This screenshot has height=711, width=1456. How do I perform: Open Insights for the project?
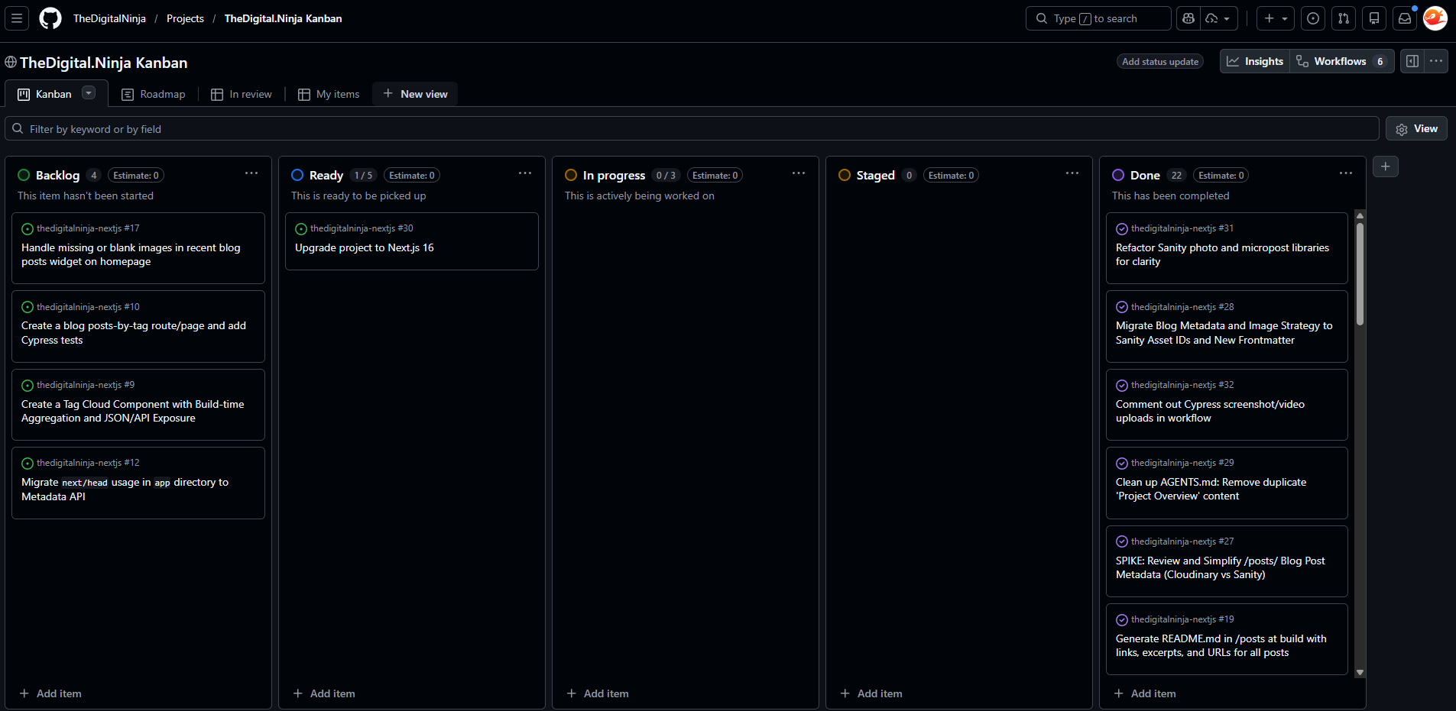(x=1255, y=61)
